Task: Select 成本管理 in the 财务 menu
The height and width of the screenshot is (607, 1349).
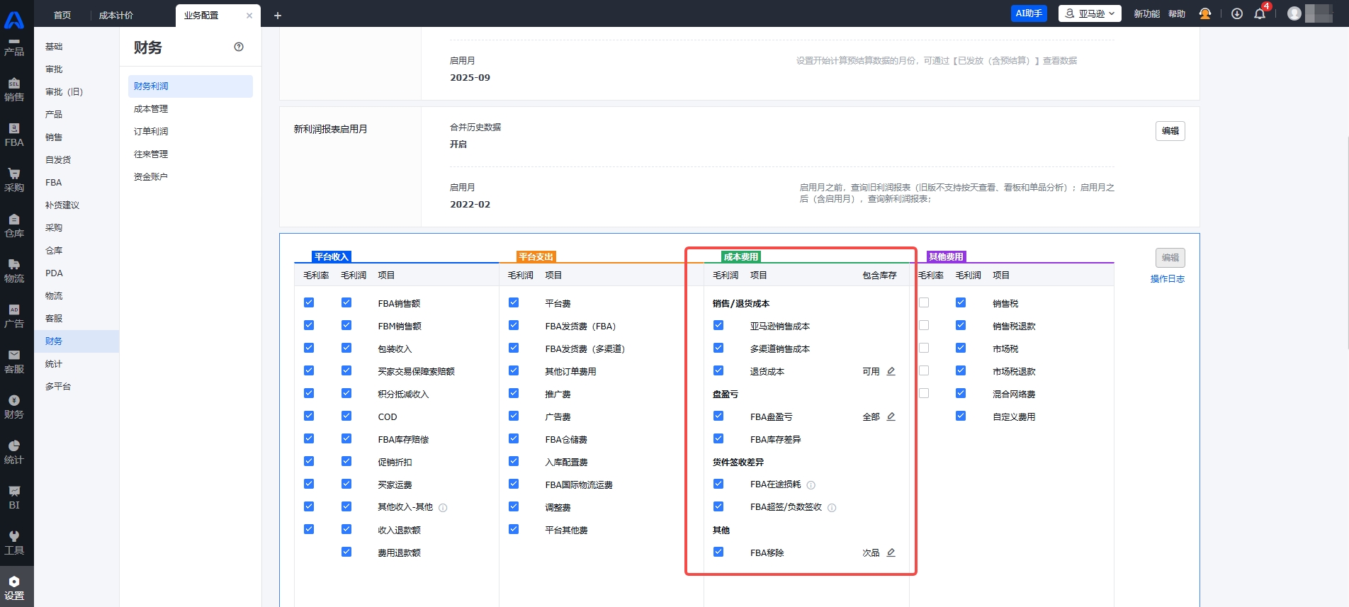Action: tap(151, 108)
